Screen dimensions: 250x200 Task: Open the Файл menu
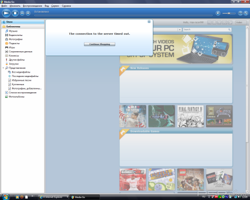pos(4,6)
